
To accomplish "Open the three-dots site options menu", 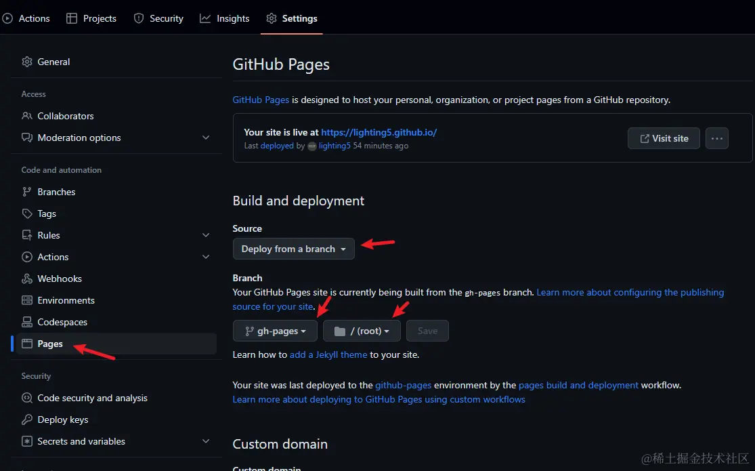I will tap(717, 138).
